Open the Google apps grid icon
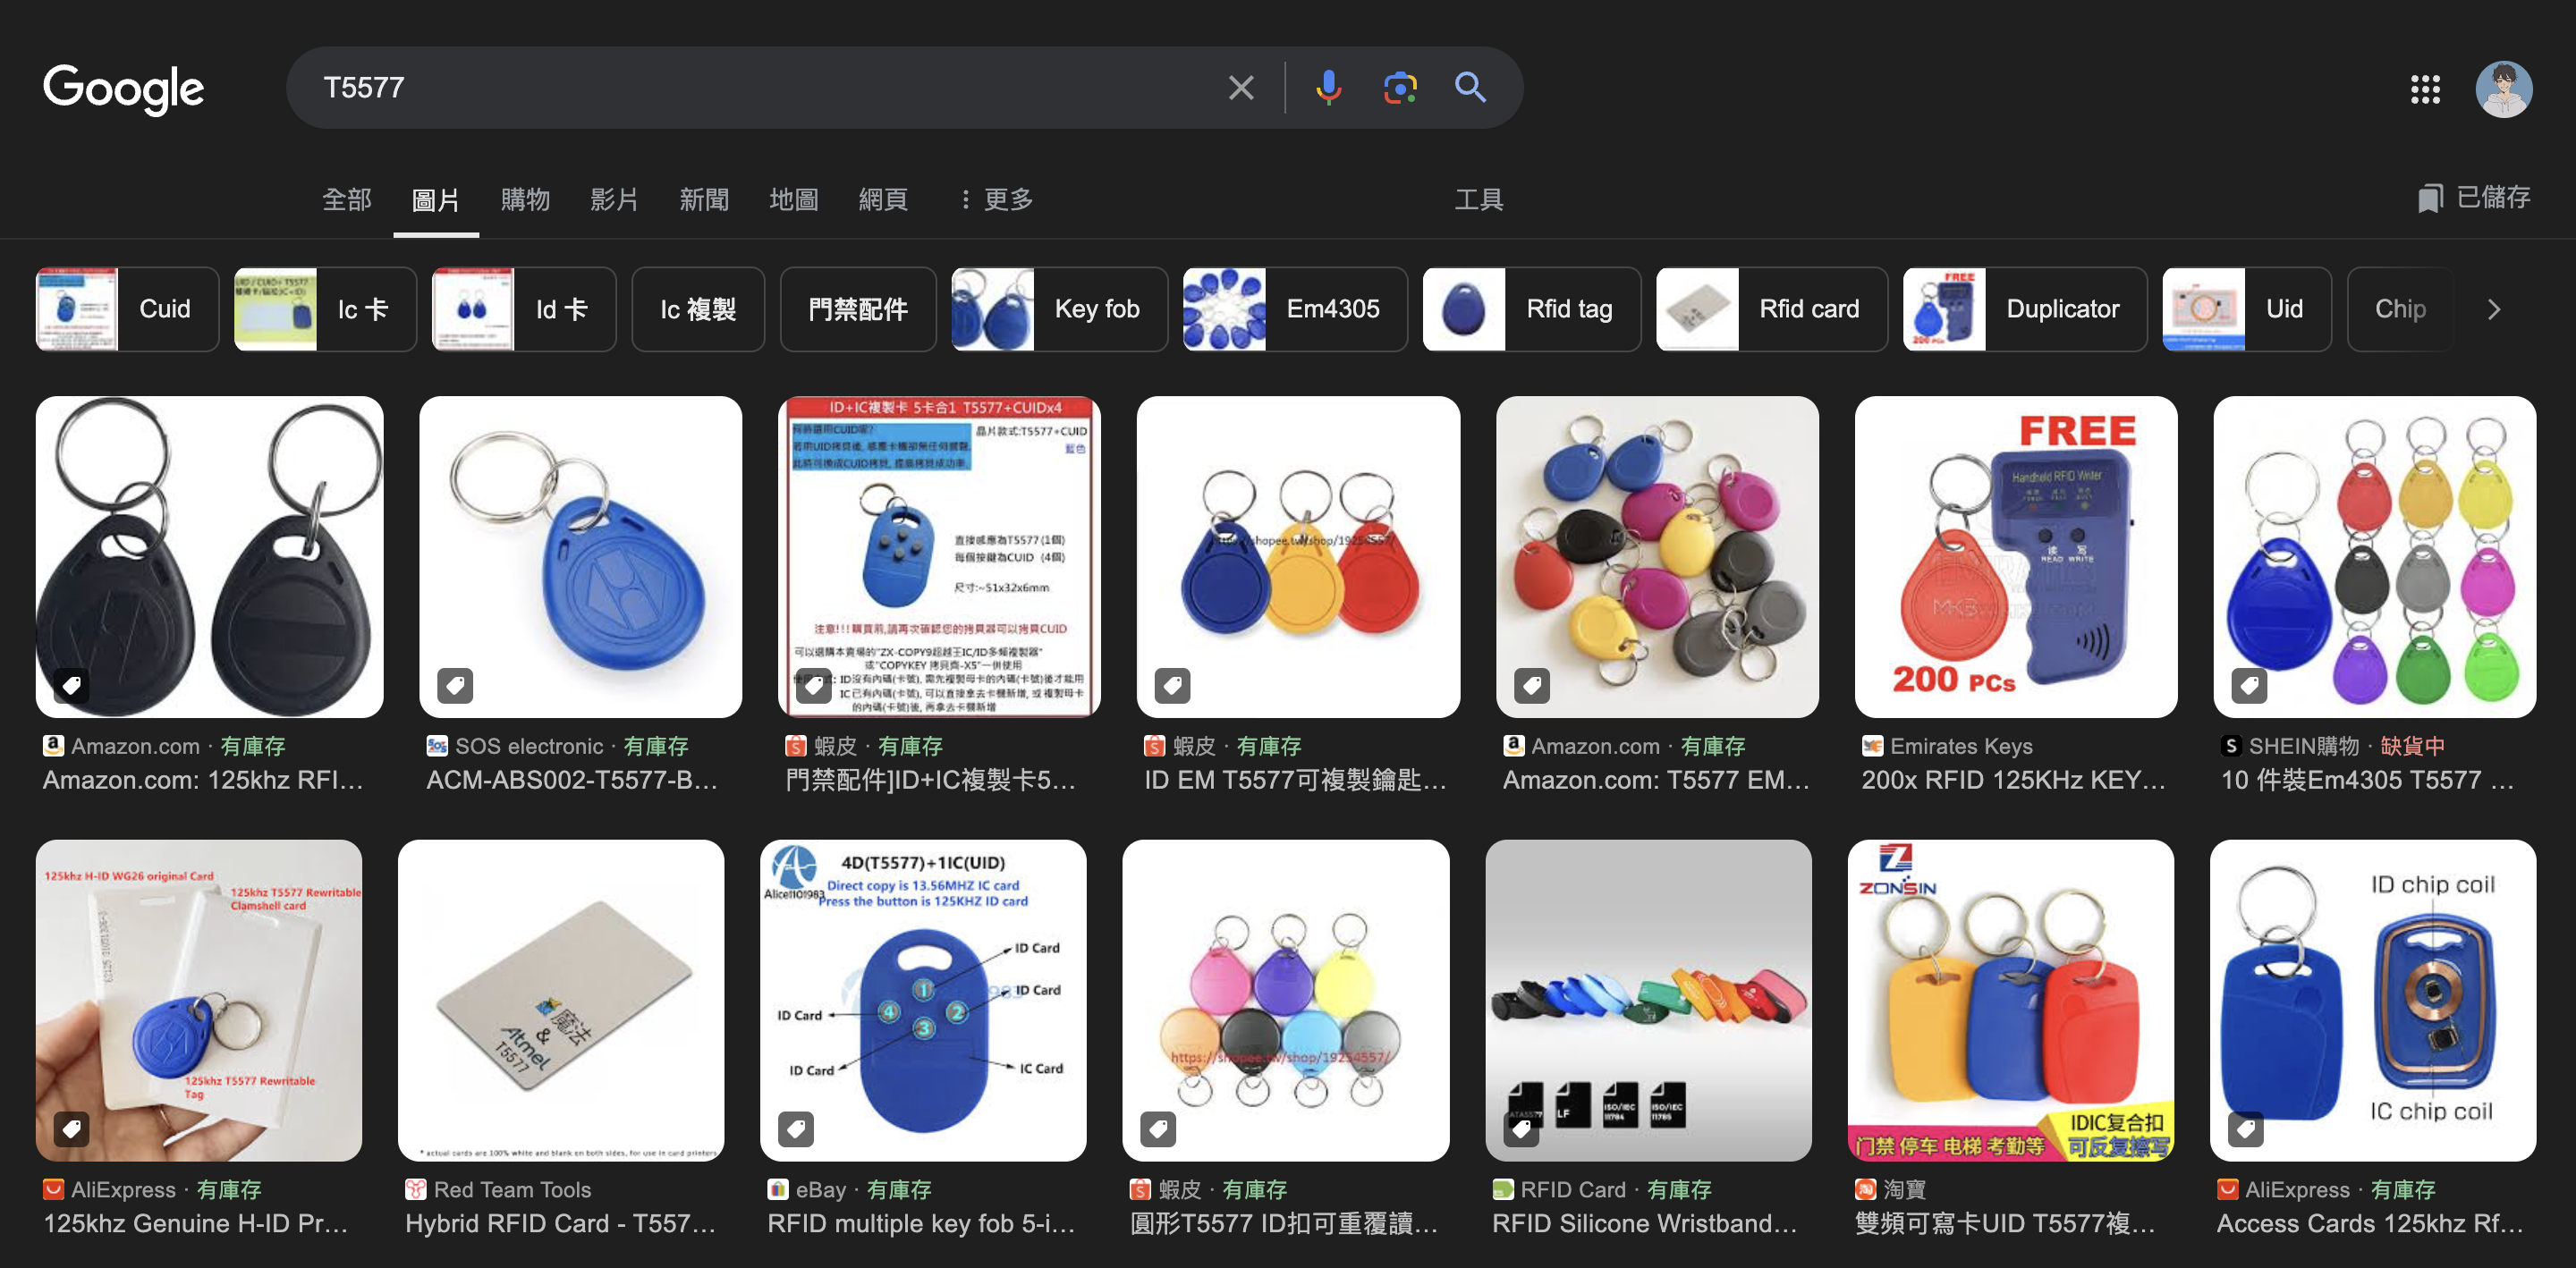The image size is (2576, 1268). point(2424,89)
